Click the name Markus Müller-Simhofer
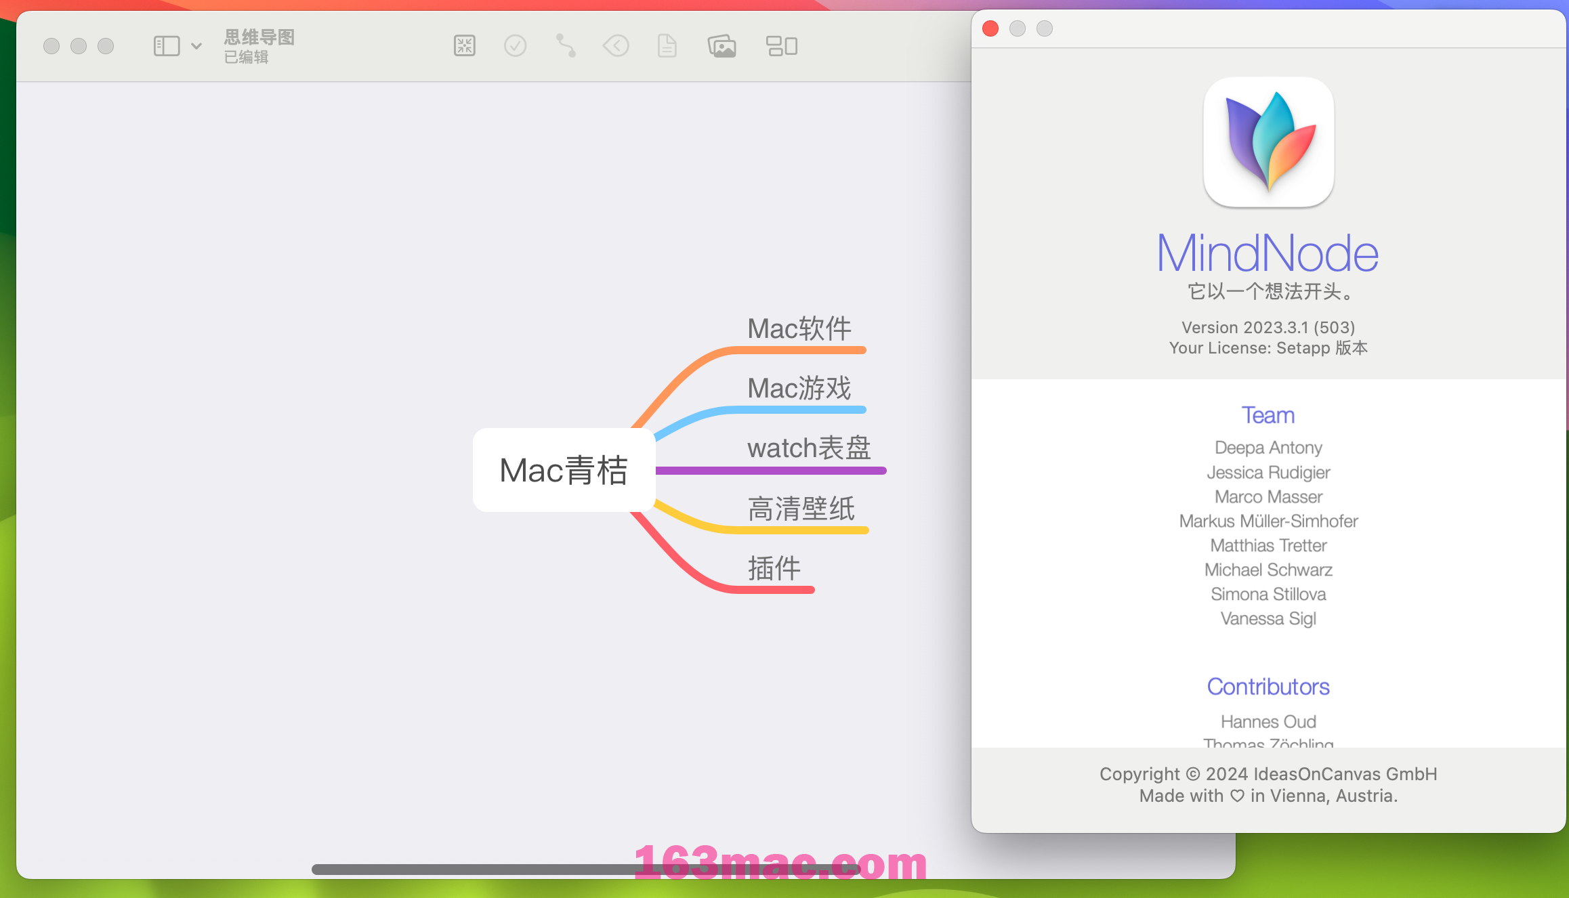The height and width of the screenshot is (898, 1569). (x=1268, y=521)
